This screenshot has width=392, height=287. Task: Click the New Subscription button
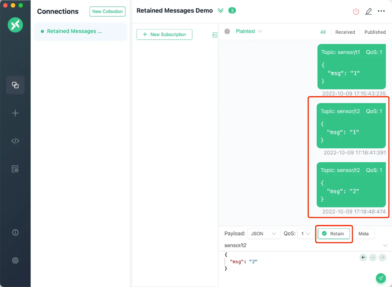164,34
